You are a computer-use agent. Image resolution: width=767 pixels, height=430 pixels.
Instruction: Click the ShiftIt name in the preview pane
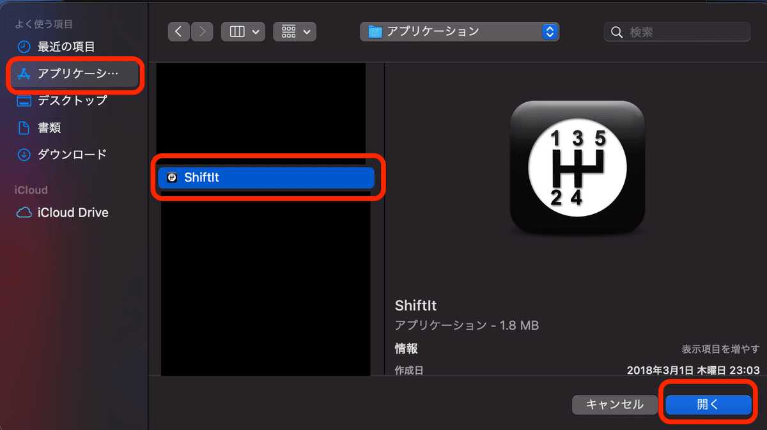(x=415, y=305)
